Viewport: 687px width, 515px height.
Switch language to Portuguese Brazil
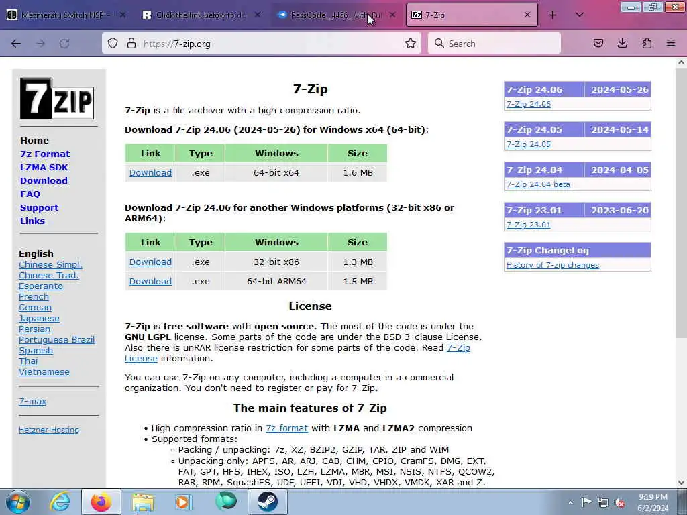pyautogui.click(x=56, y=340)
